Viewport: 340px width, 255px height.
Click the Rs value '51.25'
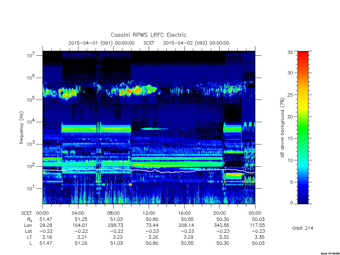point(81,219)
